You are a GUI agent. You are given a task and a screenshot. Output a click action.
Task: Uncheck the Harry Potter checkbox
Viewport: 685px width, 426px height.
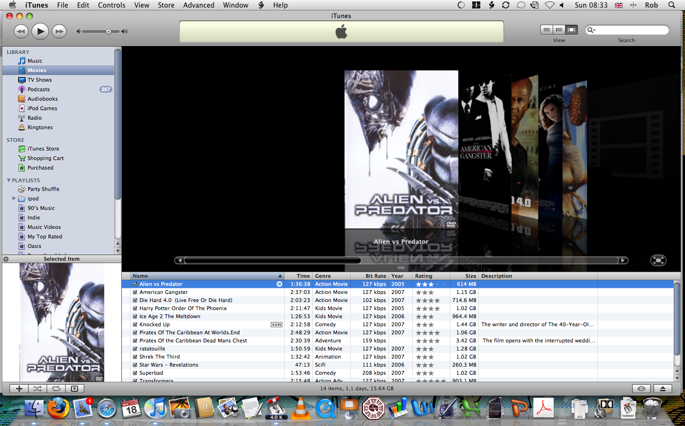pyautogui.click(x=135, y=308)
